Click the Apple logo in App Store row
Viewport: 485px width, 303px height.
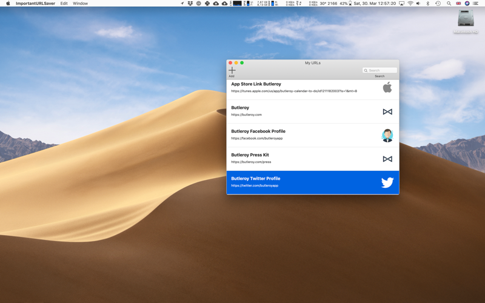coord(387,88)
